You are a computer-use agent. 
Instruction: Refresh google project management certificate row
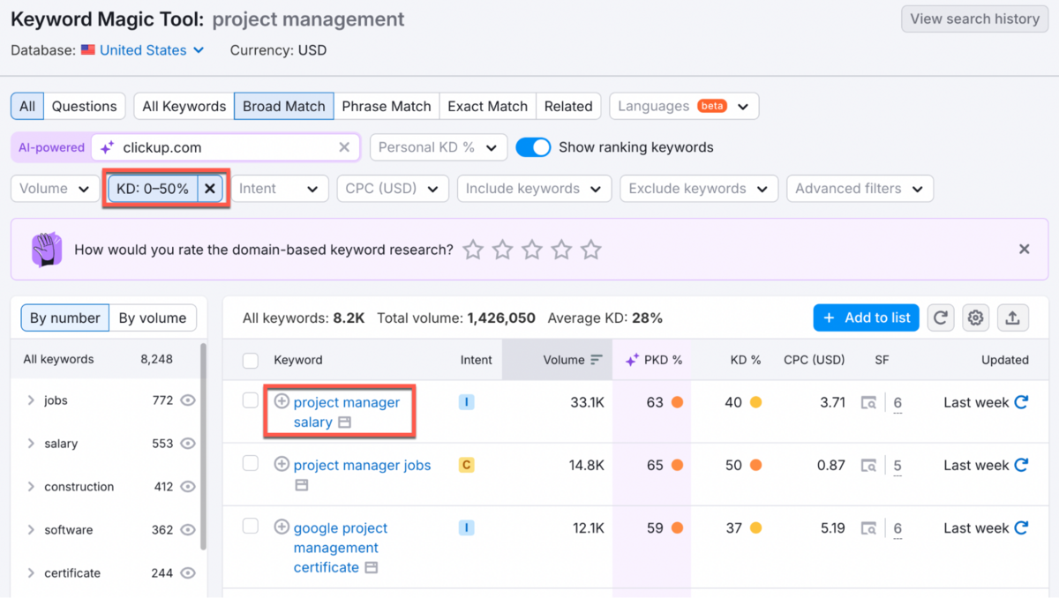coord(1021,527)
